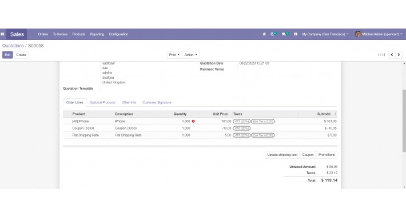Open the Reporting menu

[97, 34]
